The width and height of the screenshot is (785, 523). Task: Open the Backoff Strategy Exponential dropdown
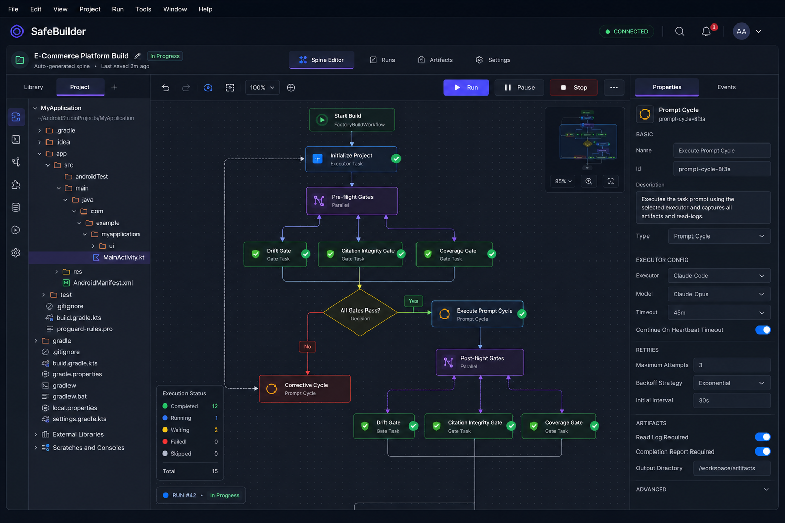[731, 383]
